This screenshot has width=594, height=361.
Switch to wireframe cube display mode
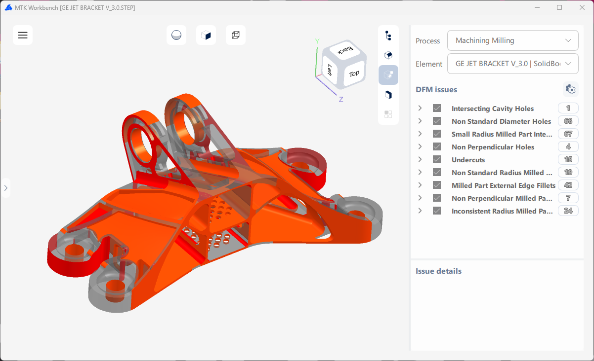pos(236,35)
